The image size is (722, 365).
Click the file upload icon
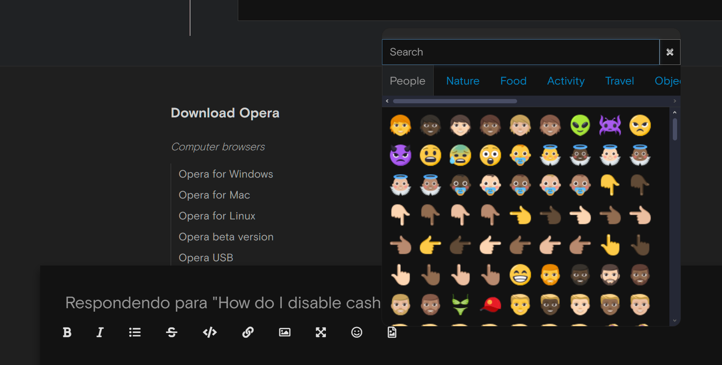tap(392, 332)
